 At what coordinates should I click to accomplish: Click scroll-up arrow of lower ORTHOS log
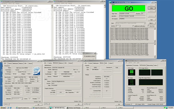coord(155,44)
